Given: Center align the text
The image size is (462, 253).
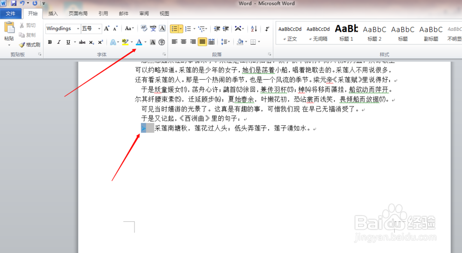Looking at the screenshot, I should 183,42.
